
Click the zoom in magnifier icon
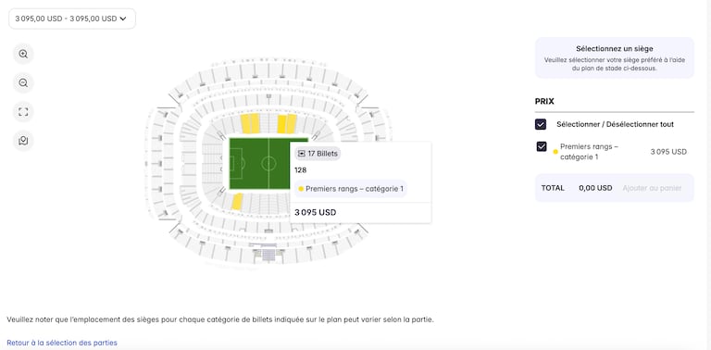click(x=23, y=54)
